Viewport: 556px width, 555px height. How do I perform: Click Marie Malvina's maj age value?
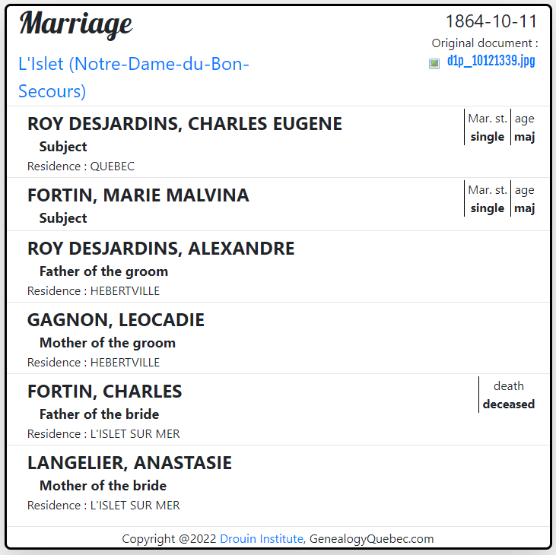coord(525,208)
